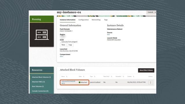Click the PARAVIRTUALIZED launch mode value
The height and width of the screenshot is (104, 185).
(x=114, y=40)
